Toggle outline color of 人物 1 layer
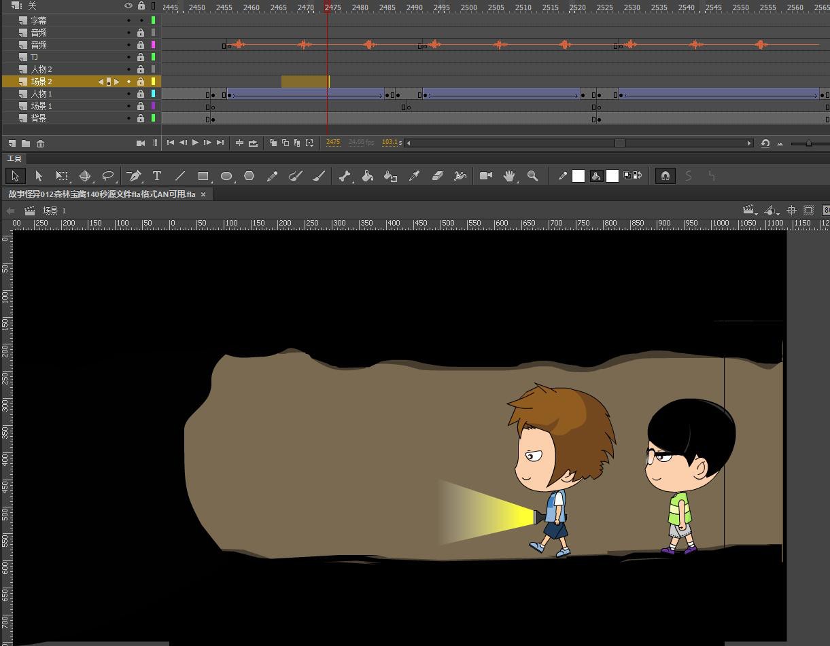This screenshot has height=646, width=830. (154, 94)
